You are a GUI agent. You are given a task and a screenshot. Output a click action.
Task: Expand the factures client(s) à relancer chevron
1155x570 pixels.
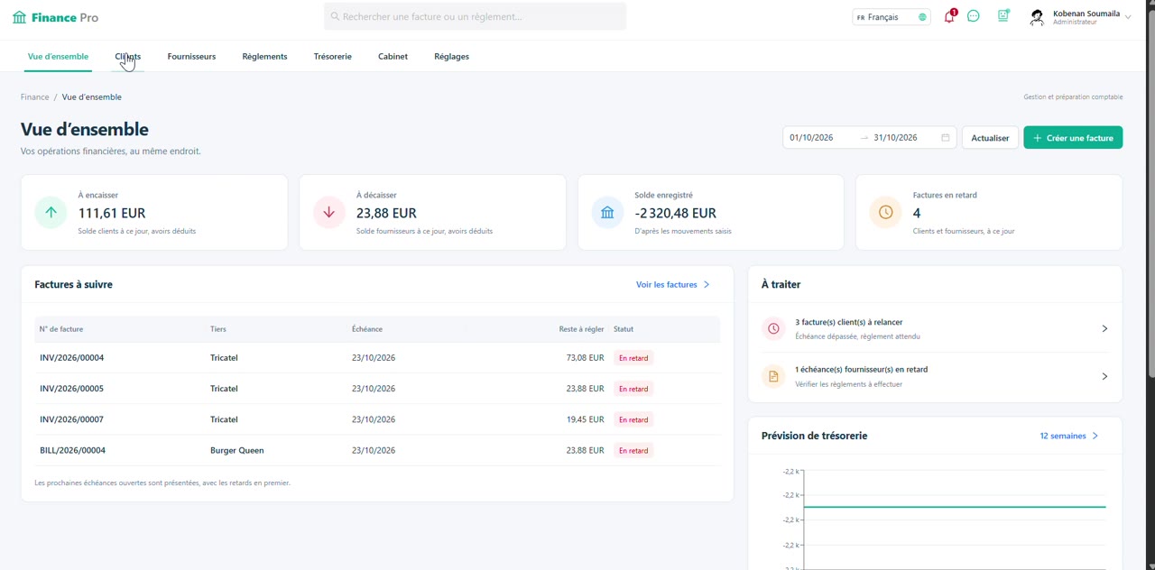(x=1104, y=329)
